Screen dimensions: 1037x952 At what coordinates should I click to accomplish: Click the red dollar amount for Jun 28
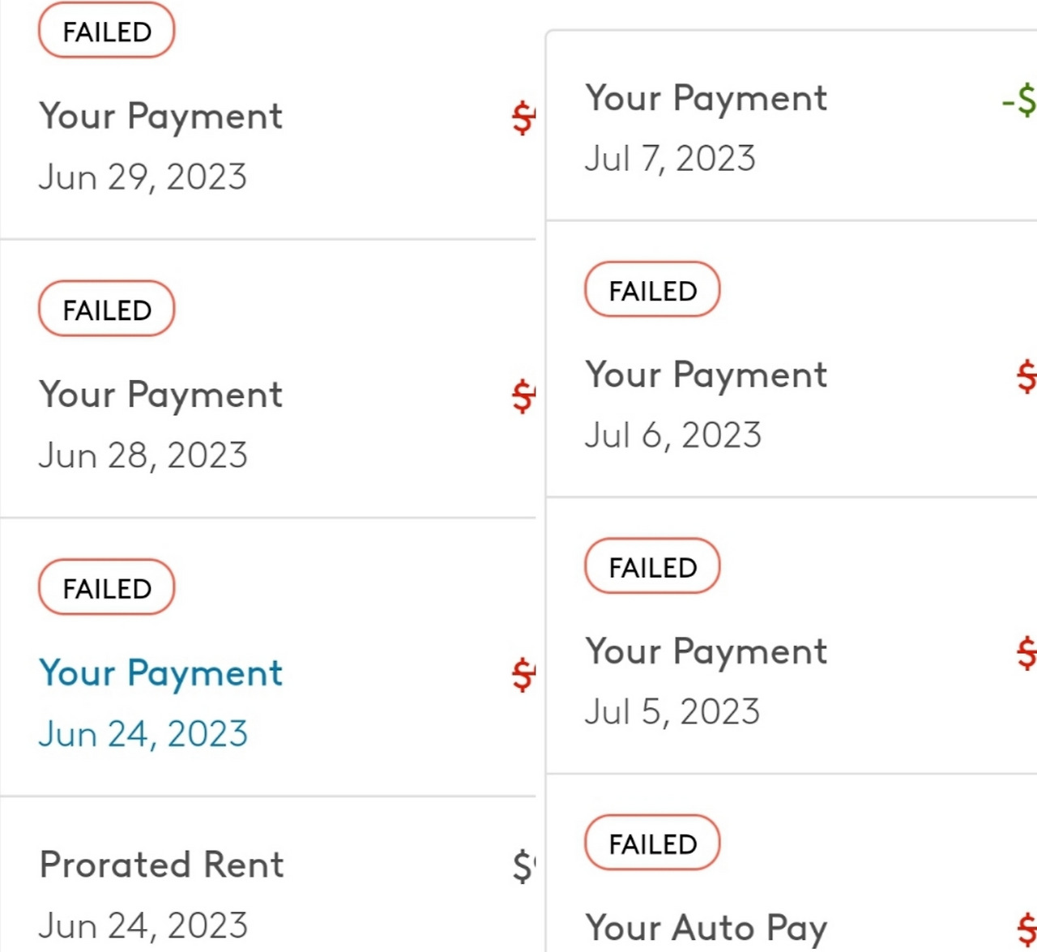point(524,396)
